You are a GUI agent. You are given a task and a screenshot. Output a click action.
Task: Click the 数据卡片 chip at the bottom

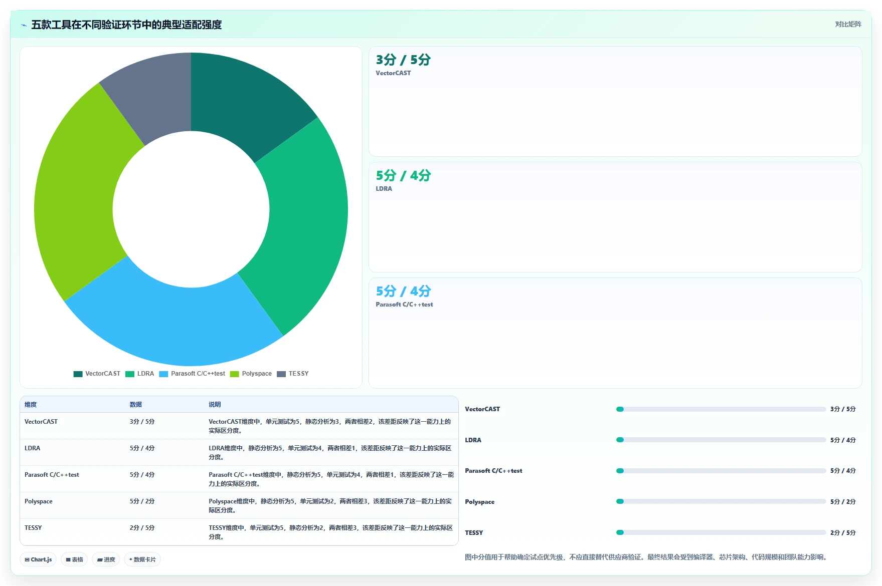tap(142, 559)
